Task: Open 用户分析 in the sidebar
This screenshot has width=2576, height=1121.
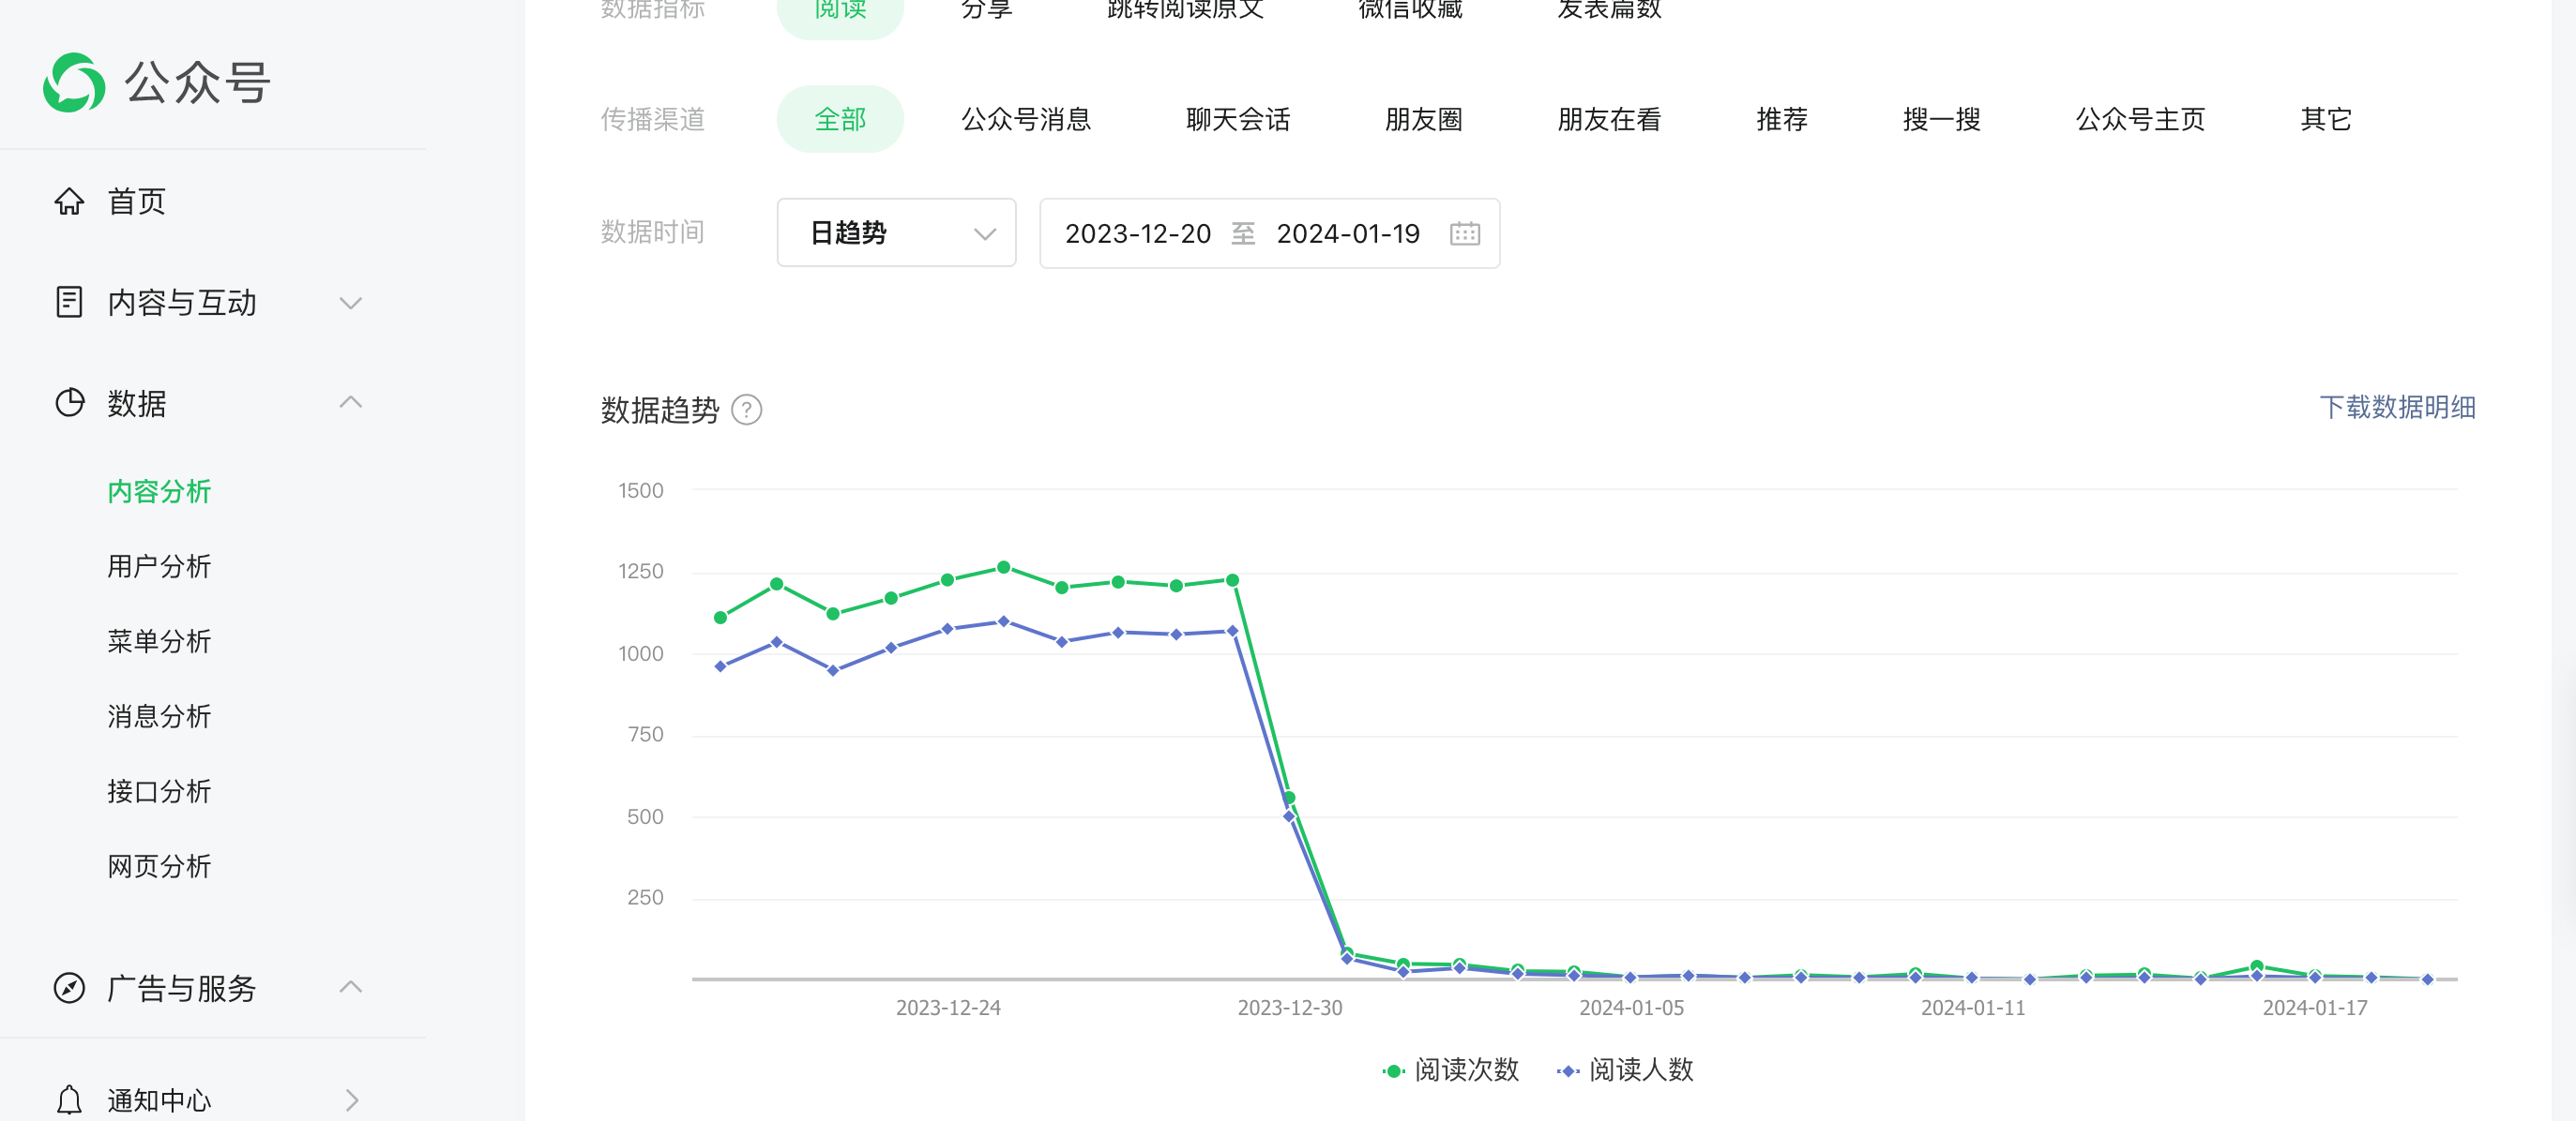Action: coord(159,566)
